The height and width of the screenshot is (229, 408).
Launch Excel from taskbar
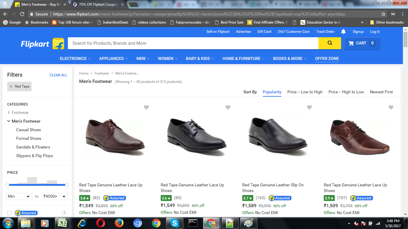[x=62, y=223]
